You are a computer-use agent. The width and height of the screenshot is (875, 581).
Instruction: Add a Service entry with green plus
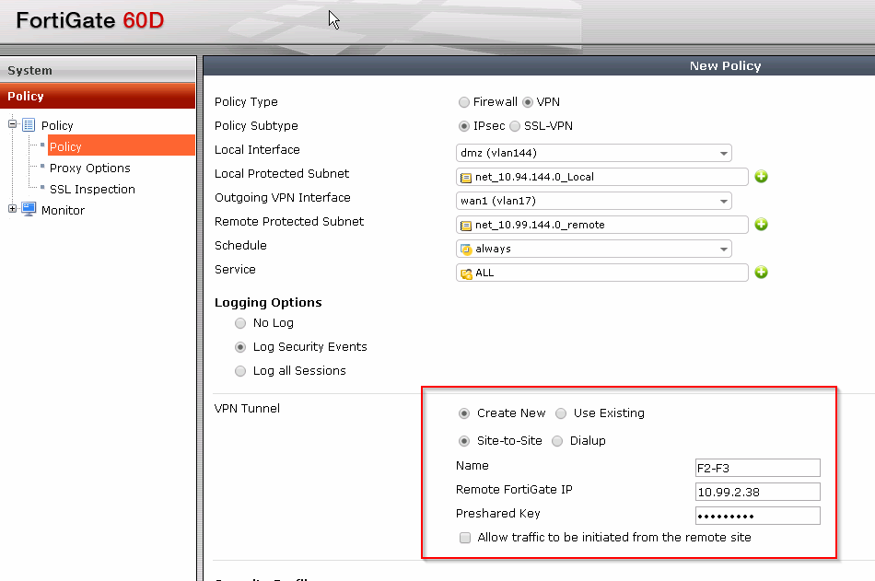click(761, 273)
